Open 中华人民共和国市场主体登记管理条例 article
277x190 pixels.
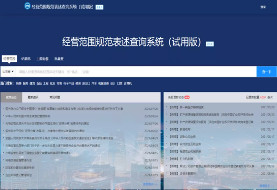[27, 116]
